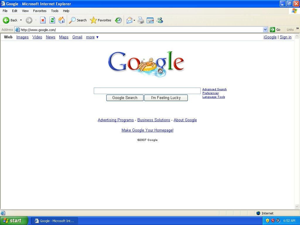Open Messenger people icon in toolbar
This screenshot has width=300, height=225.
(x=160, y=20)
